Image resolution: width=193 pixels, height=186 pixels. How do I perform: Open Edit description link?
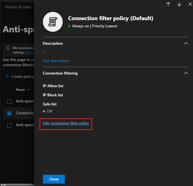point(56,61)
